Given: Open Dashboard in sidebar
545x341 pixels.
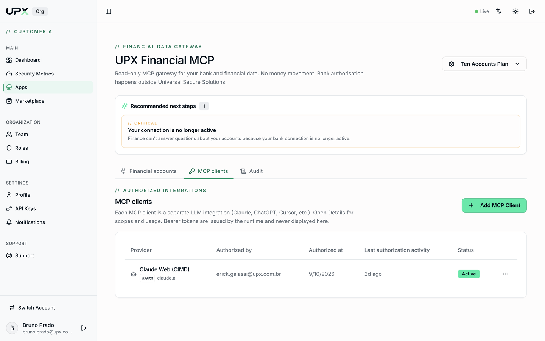Looking at the screenshot, I should click(x=48, y=60).
